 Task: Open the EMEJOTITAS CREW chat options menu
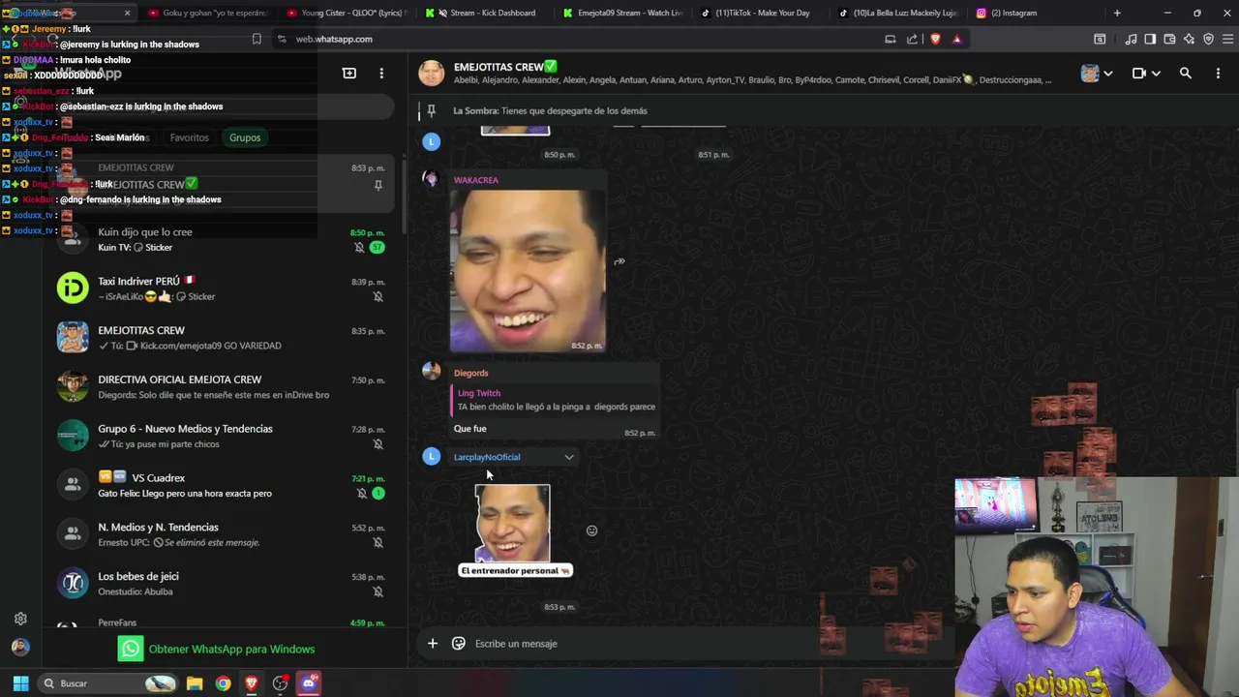(1218, 74)
